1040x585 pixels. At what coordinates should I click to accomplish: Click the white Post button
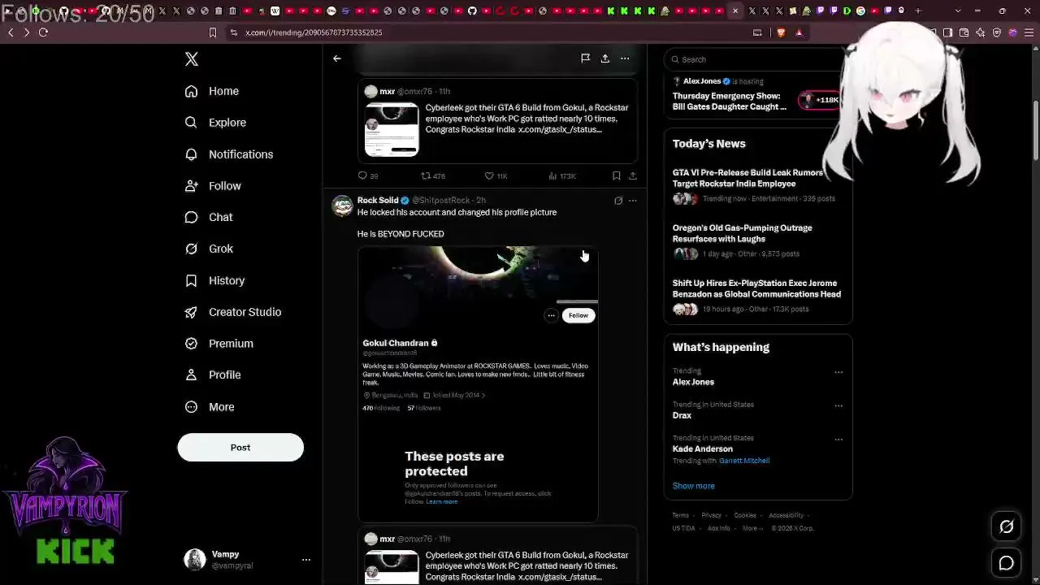click(x=240, y=448)
